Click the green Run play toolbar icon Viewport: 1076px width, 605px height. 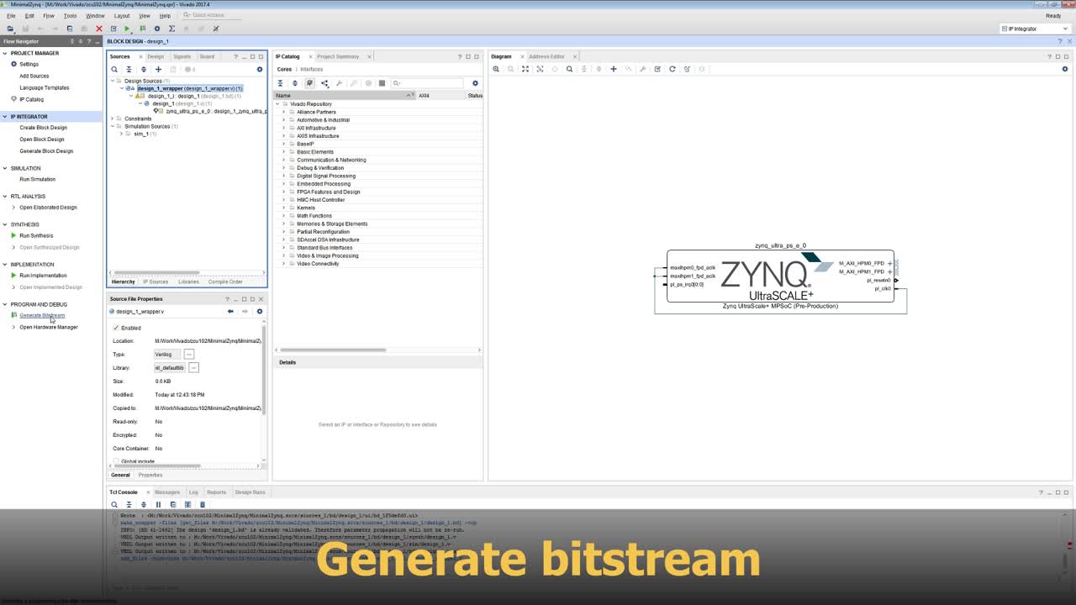[127, 29]
